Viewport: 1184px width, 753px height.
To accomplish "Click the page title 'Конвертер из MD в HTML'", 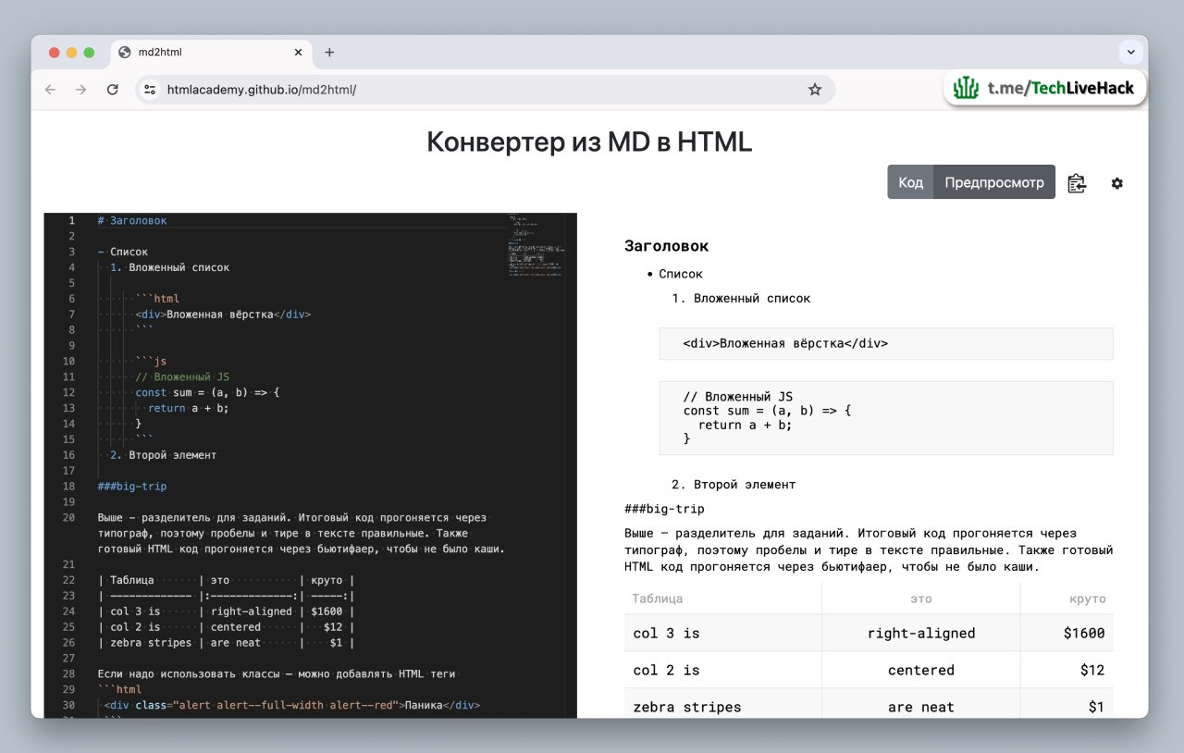I will [589, 142].
